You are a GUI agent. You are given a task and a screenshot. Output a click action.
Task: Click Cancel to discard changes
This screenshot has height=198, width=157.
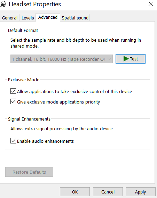[x=108, y=192]
